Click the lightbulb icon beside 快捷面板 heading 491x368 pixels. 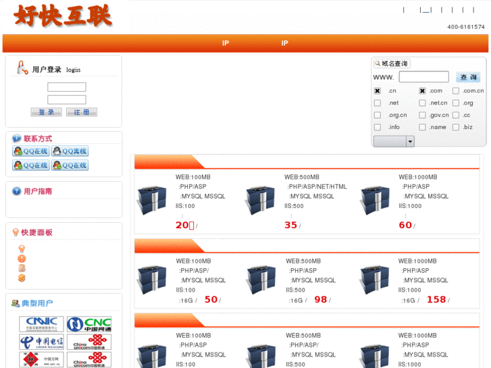pyautogui.click(x=16, y=232)
